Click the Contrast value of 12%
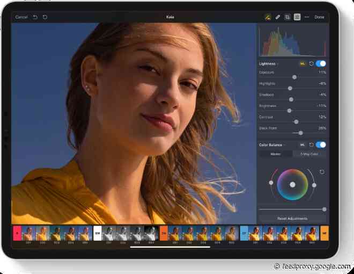 pos(322,117)
